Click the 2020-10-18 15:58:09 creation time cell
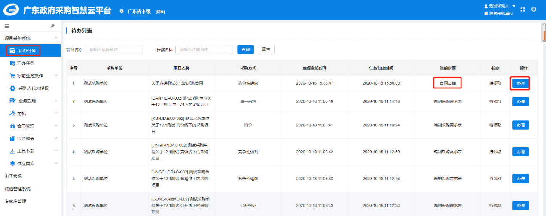Viewport: 546px width, 216px height. [x=381, y=83]
